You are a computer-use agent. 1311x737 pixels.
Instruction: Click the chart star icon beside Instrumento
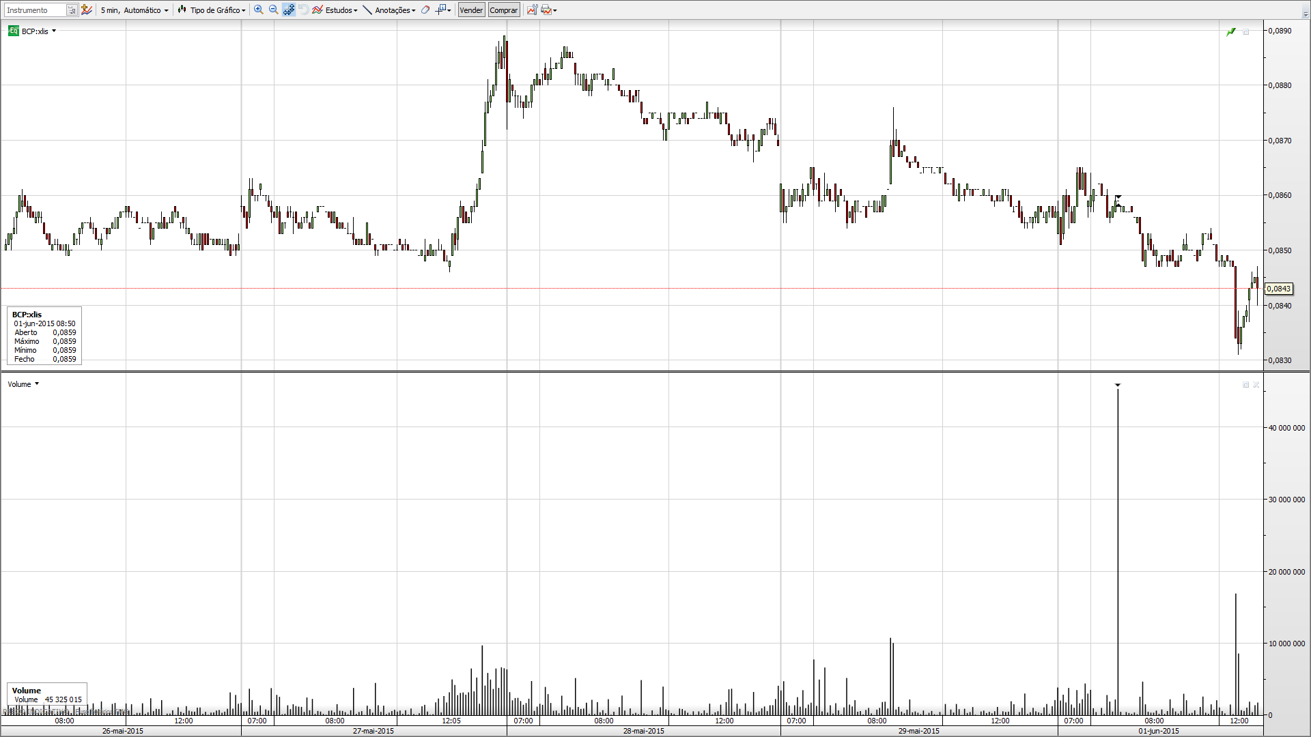coord(87,10)
